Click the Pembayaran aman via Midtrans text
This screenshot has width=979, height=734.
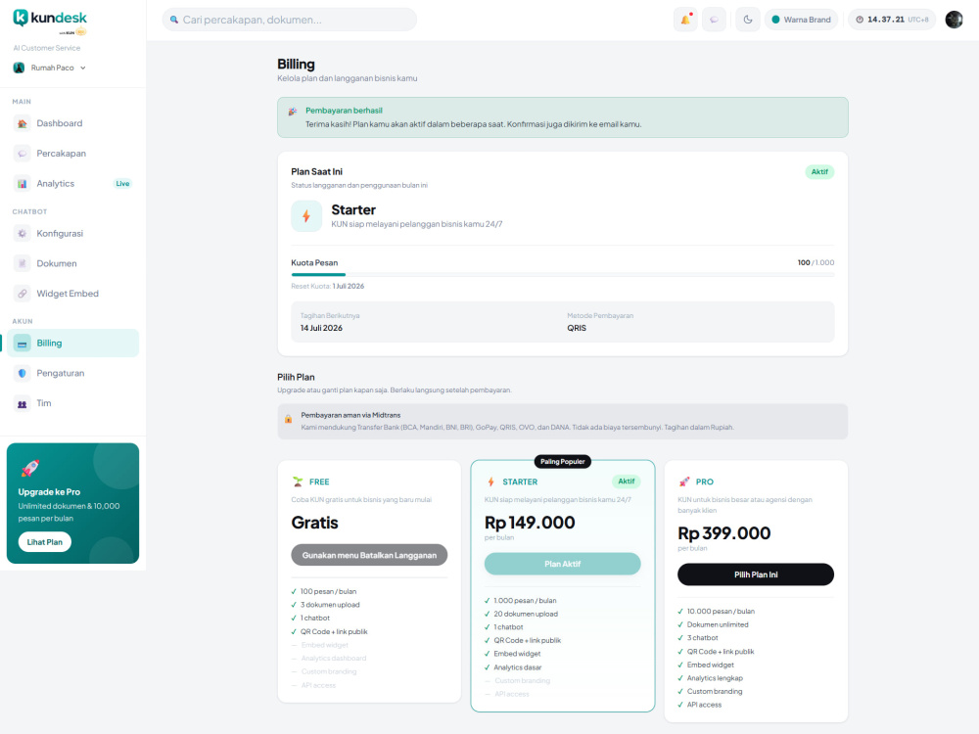[350, 415]
